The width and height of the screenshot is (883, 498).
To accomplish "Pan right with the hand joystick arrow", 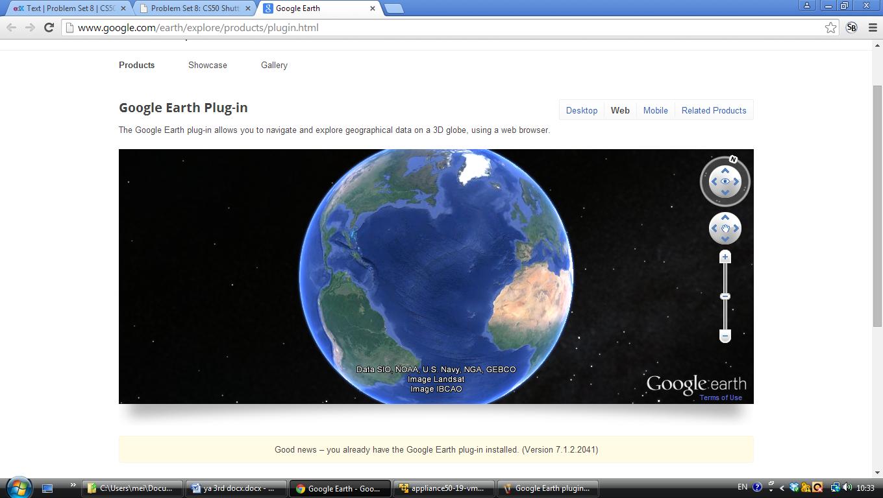I will (736, 228).
